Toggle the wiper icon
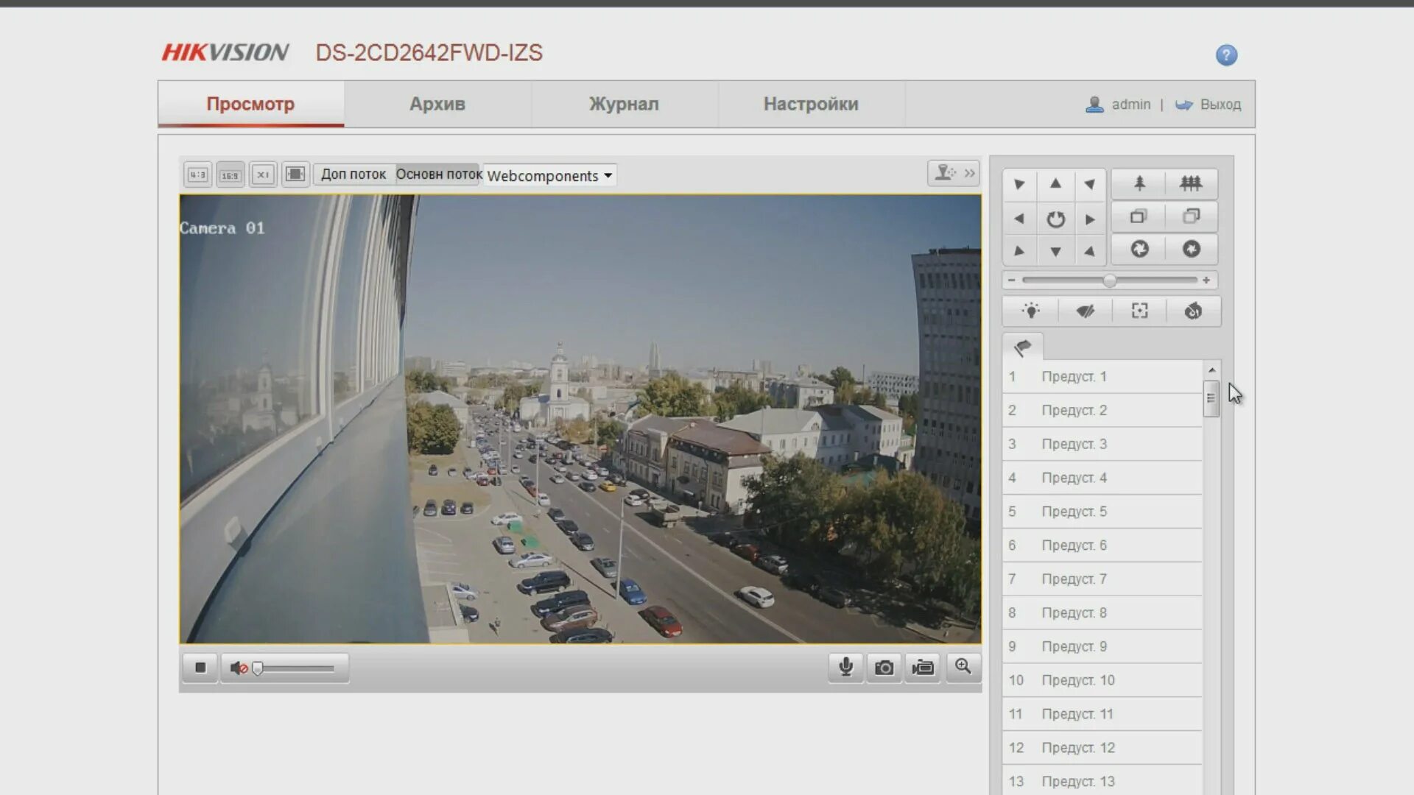This screenshot has height=795, width=1414. (x=1086, y=311)
